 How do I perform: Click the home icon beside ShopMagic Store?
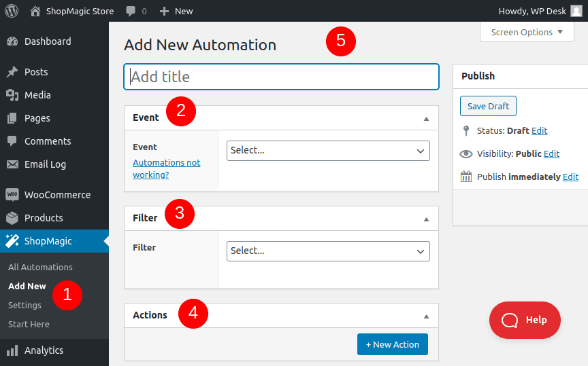[35, 12]
